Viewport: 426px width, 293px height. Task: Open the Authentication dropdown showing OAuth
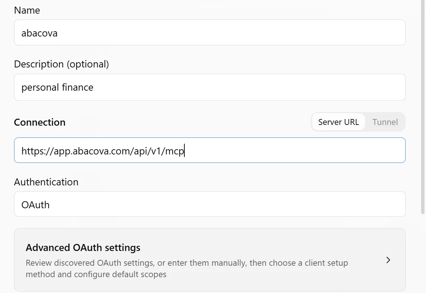210,204
